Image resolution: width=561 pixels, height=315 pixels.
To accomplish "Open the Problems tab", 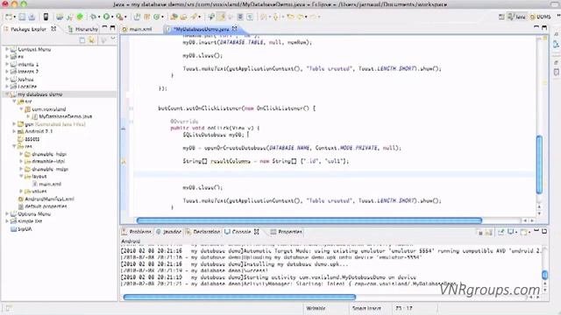I will coord(137,232).
